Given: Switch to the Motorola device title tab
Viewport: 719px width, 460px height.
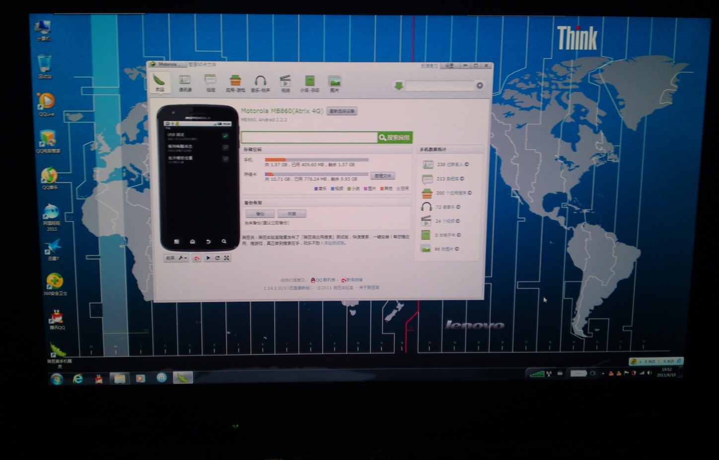Looking at the screenshot, I should [168, 65].
